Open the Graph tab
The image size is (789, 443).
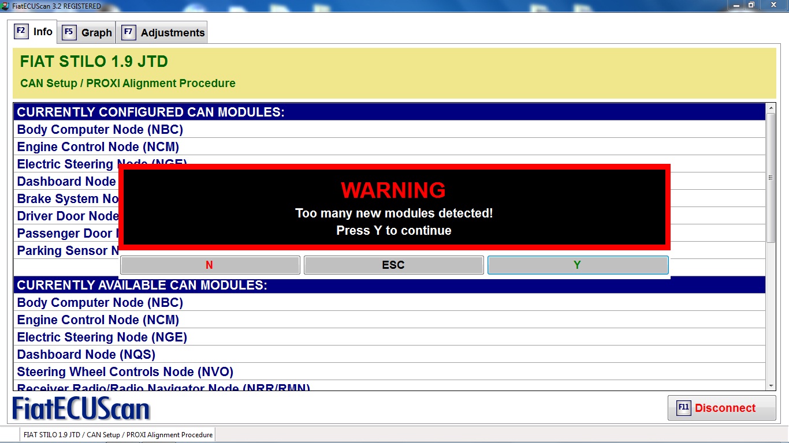87,33
